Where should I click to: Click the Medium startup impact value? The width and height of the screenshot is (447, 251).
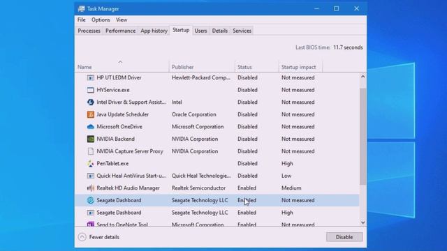coord(291,188)
